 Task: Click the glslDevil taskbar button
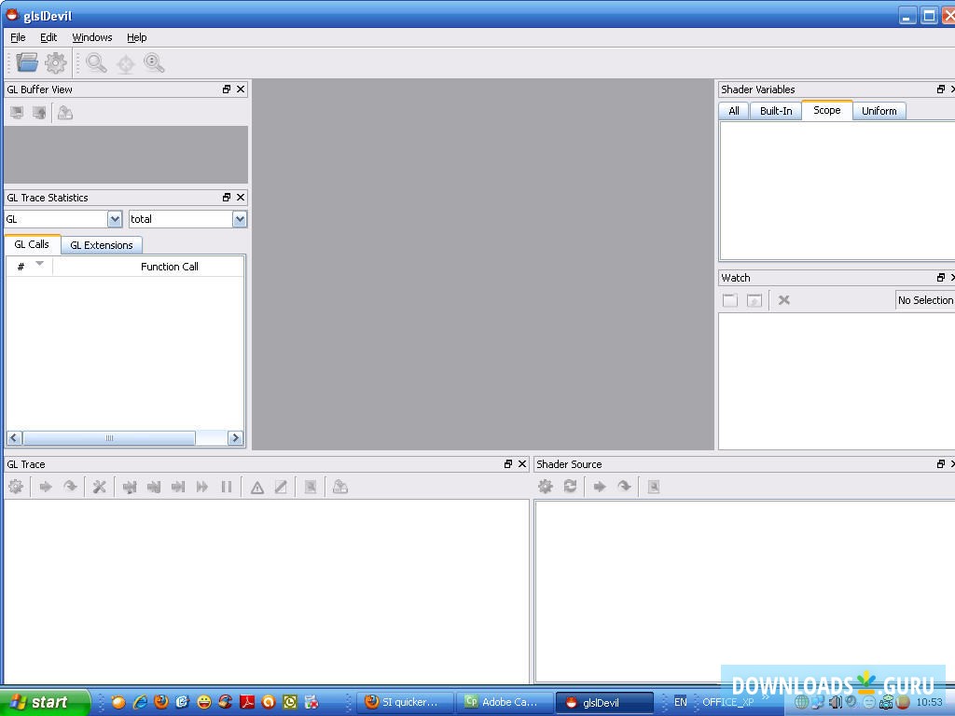tap(604, 703)
